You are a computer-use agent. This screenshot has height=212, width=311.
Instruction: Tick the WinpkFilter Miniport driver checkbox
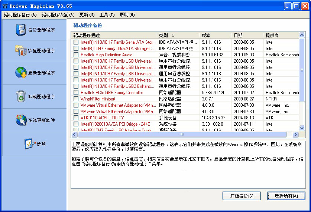(76, 99)
